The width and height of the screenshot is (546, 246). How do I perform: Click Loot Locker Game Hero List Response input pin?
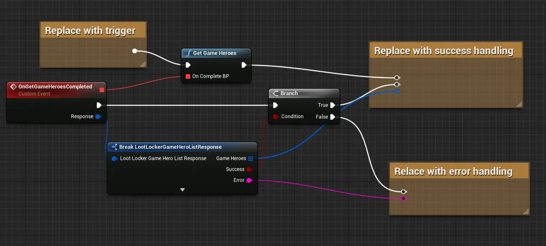point(114,158)
